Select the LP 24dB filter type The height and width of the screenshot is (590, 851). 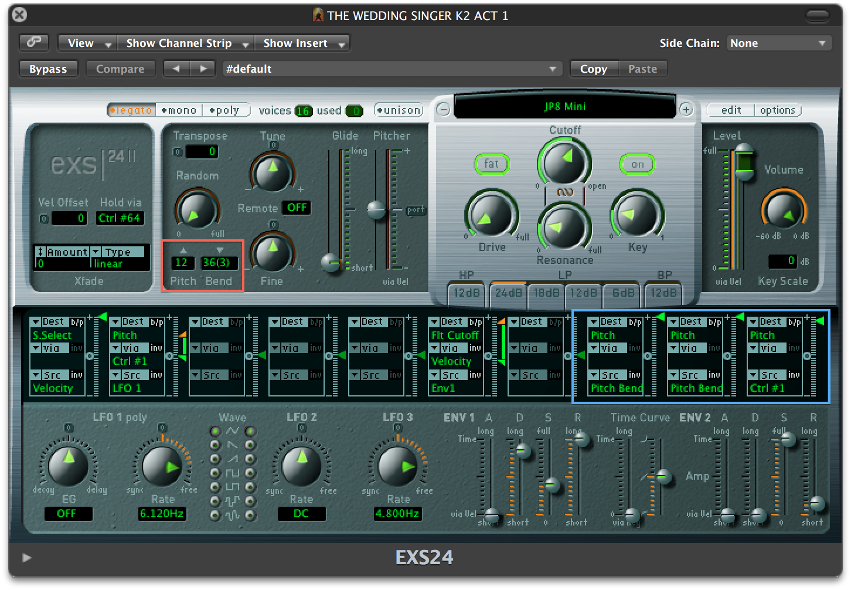click(x=508, y=293)
